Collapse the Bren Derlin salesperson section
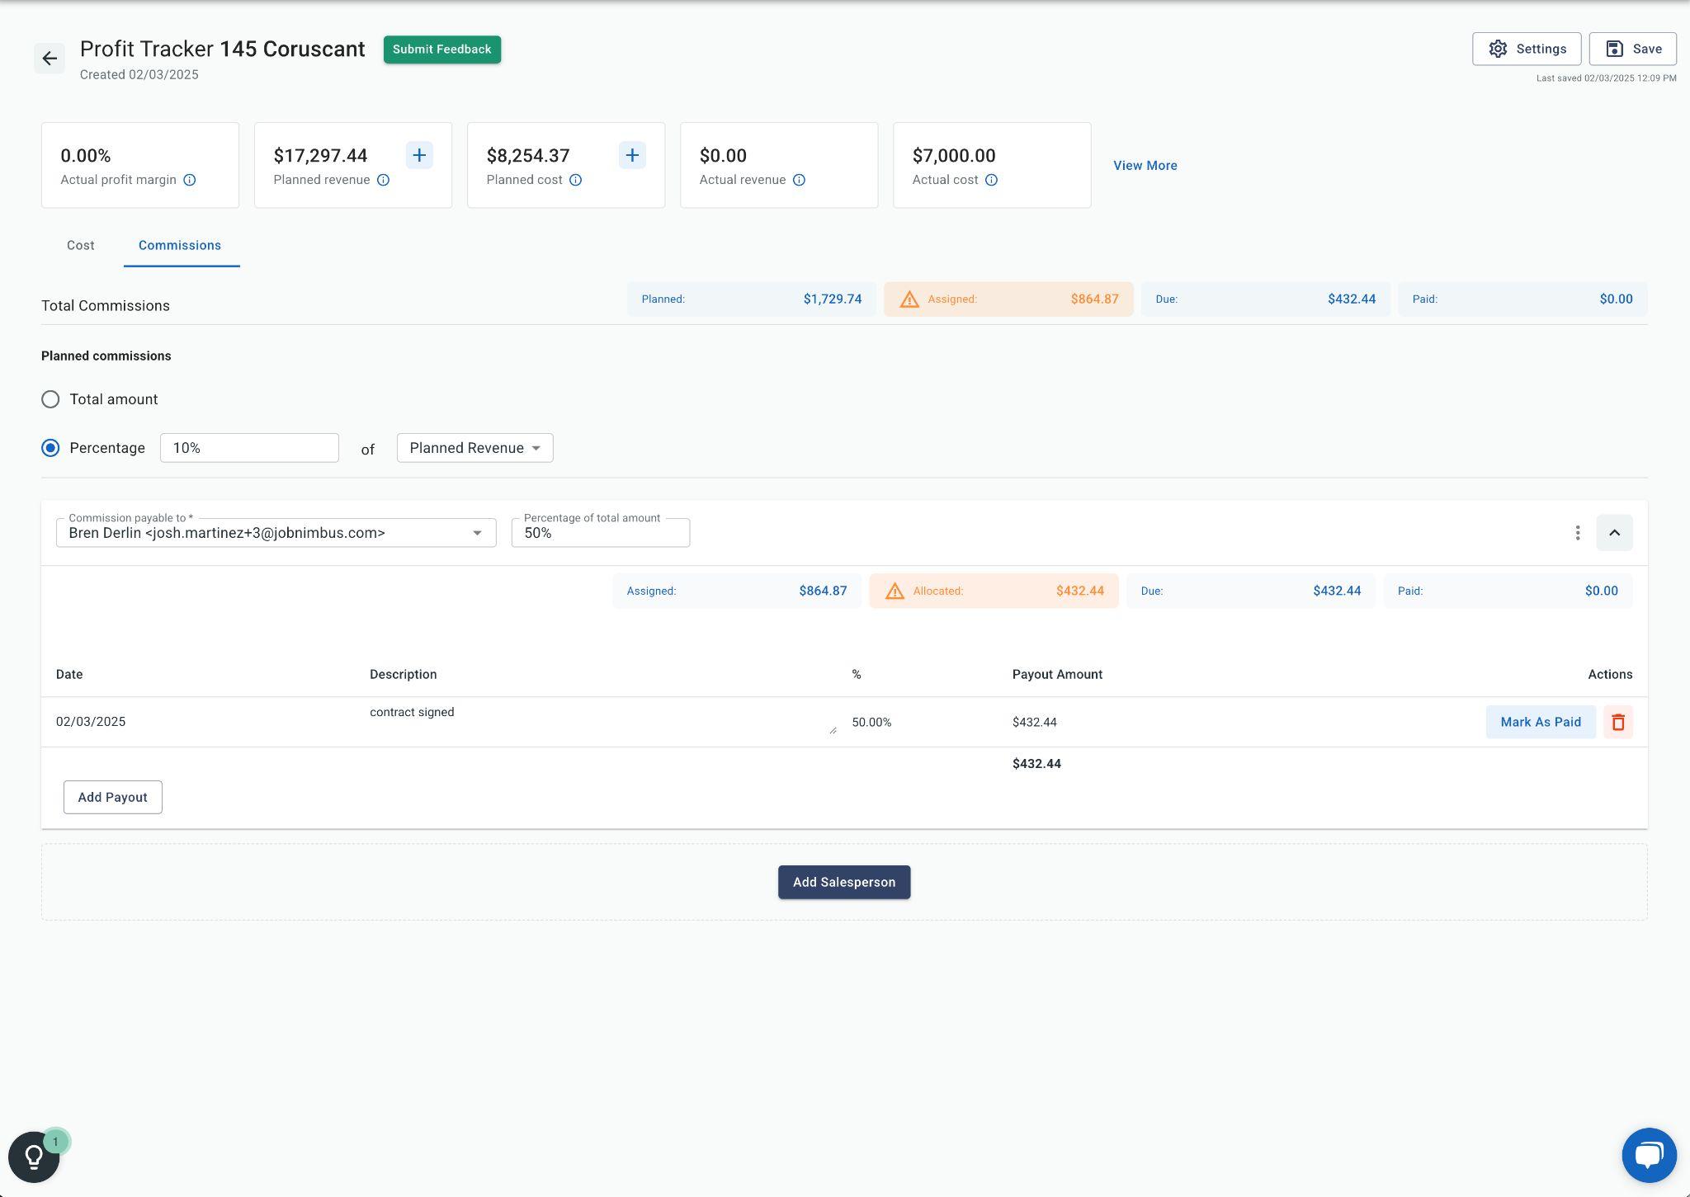The image size is (1690, 1197). click(1613, 533)
